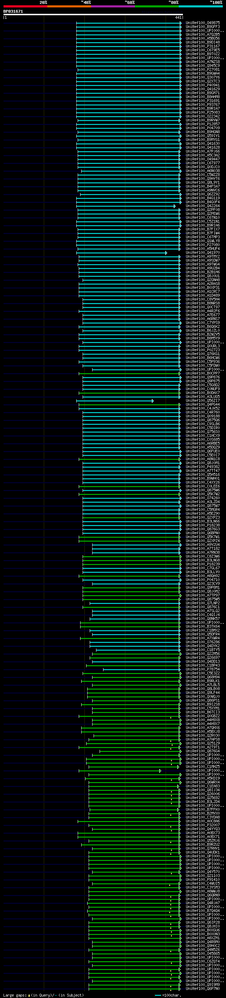Open hit UniRef100_Q7LNP2
Screen dimensions: 226x998
tap(203, 603)
